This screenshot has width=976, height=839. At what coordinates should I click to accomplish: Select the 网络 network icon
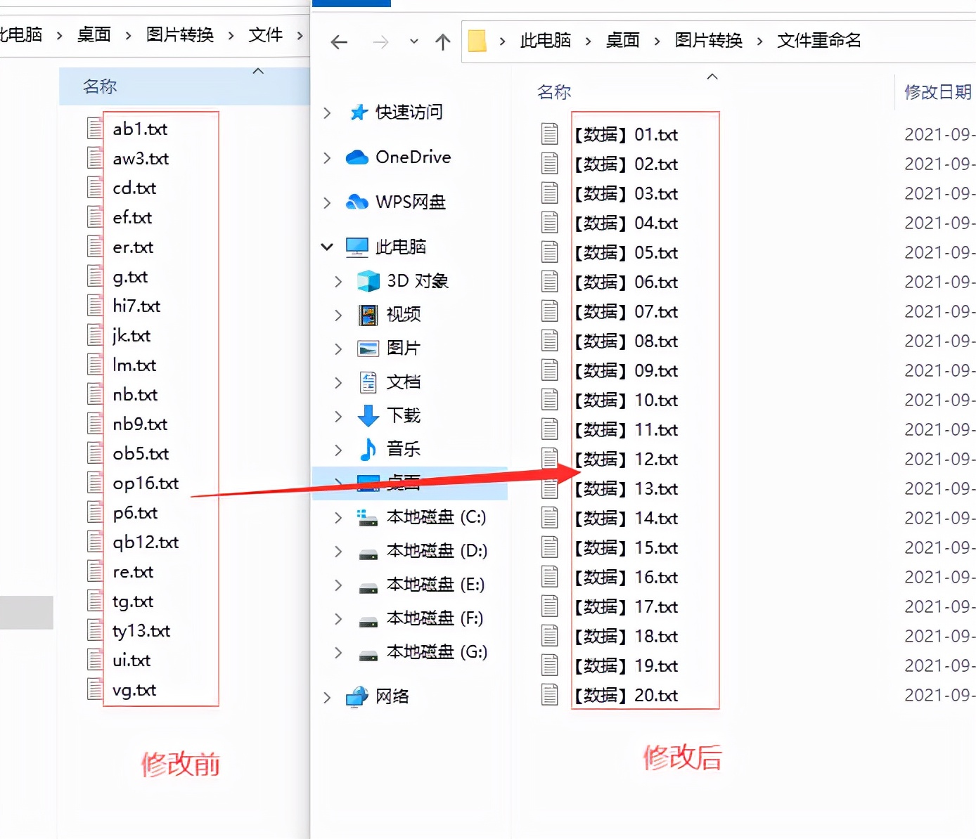click(357, 696)
